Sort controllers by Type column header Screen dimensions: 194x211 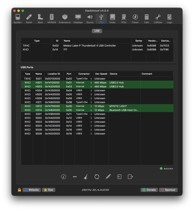[37, 41]
